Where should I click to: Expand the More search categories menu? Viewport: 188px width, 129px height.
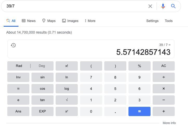90,21
